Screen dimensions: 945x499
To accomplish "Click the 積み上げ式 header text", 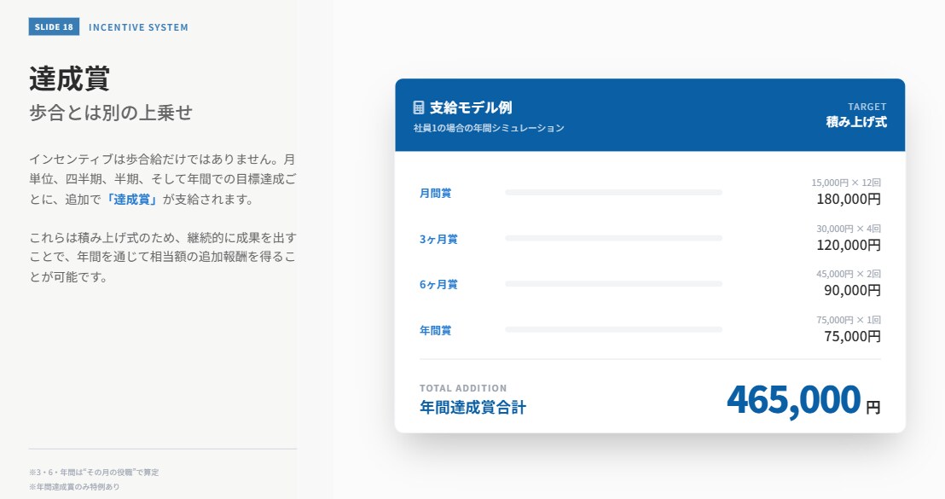I will tap(856, 122).
